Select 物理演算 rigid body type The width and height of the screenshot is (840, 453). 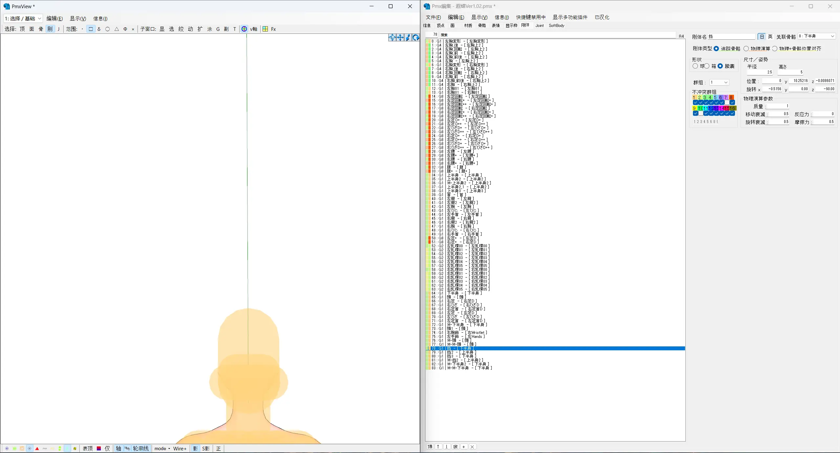click(746, 49)
